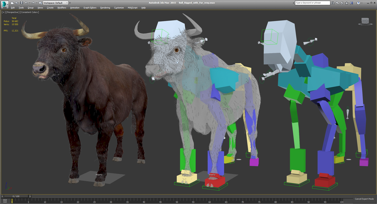Click the Favorites star icon
The width and height of the screenshot is (377, 204).
click(347, 3)
